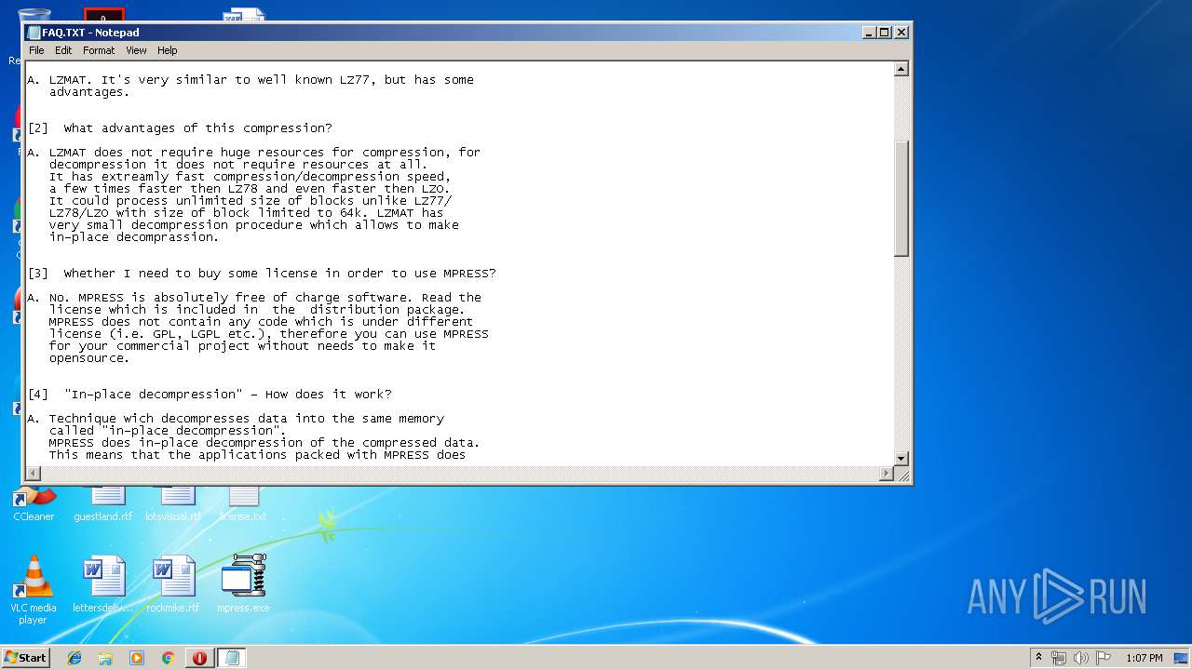Click line "A. No. MPRESS is absolutely free"
Screen dimensions: 1192x670
tap(254, 298)
